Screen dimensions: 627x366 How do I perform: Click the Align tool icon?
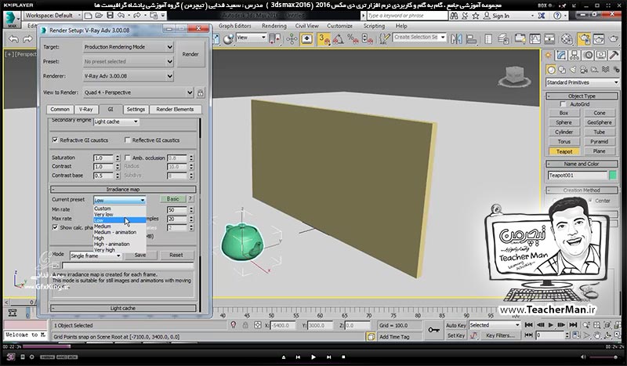coord(472,39)
